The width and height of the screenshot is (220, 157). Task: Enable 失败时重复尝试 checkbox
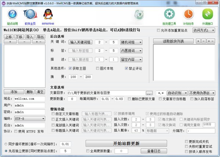tap(186, 146)
